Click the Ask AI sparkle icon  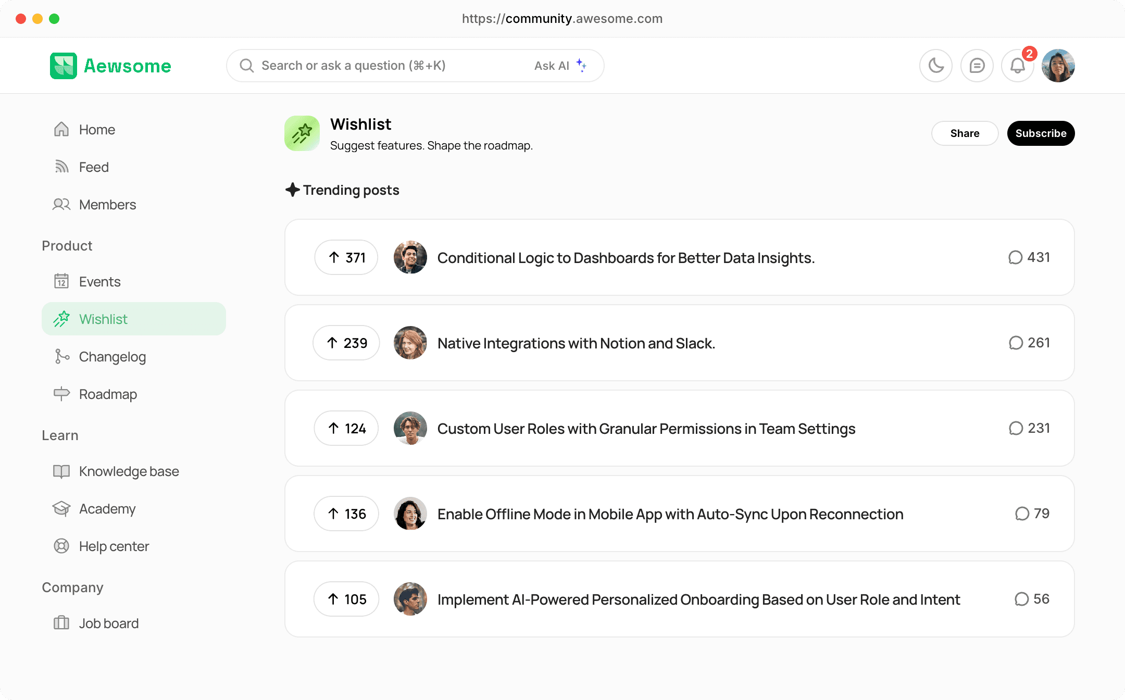pos(581,65)
